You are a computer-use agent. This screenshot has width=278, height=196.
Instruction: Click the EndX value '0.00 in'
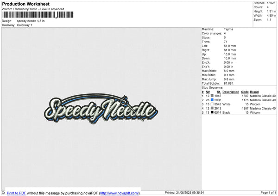coord(228,62)
